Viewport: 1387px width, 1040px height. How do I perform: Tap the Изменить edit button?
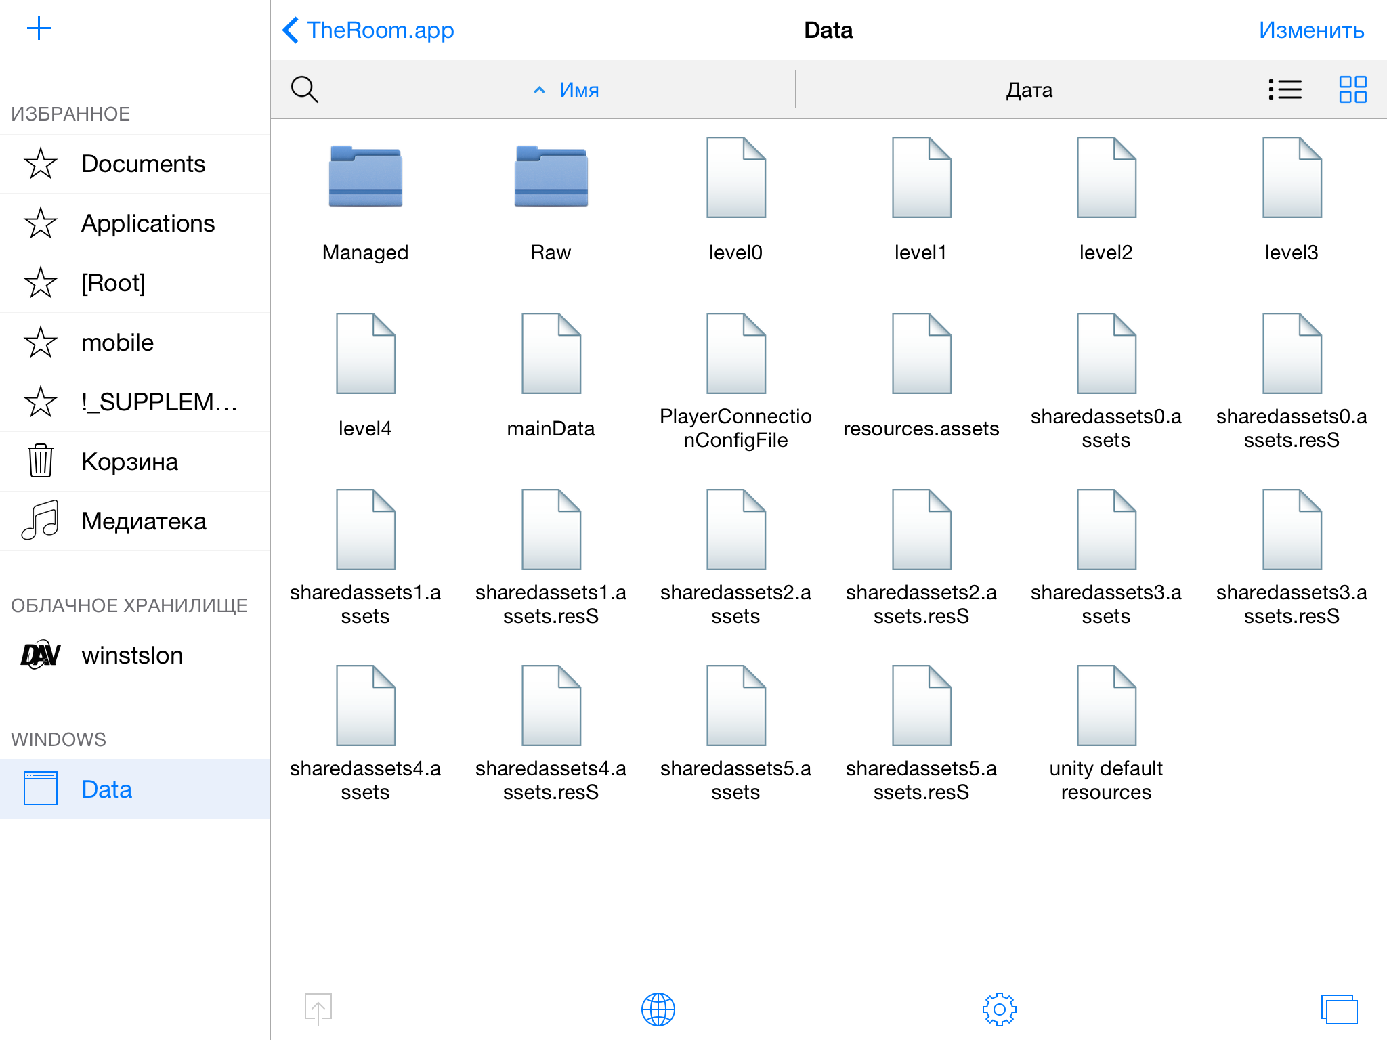tap(1310, 30)
